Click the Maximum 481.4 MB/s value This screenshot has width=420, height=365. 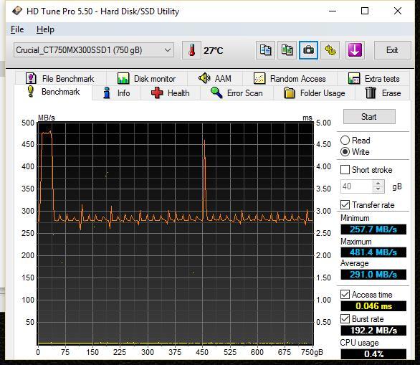point(373,252)
